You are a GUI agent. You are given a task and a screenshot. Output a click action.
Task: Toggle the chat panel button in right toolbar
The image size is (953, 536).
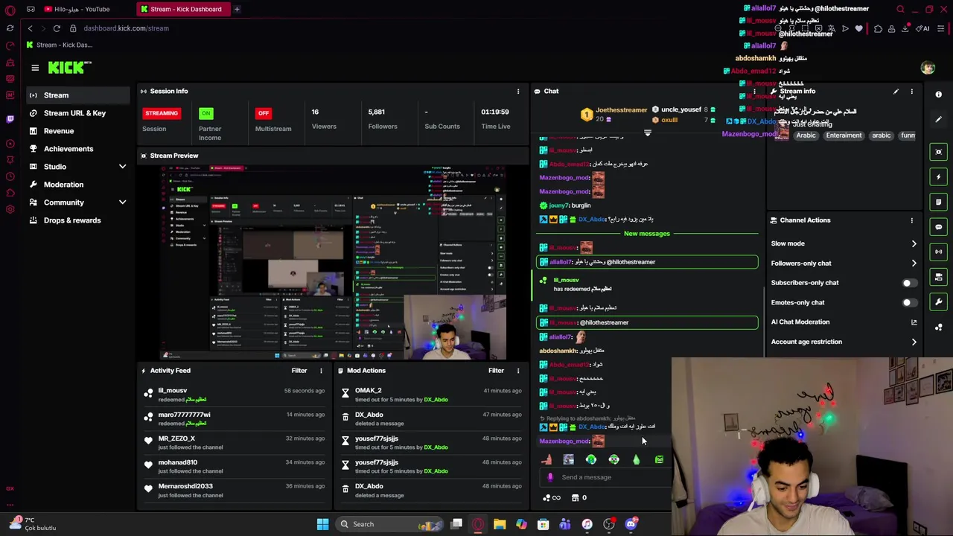coord(939,227)
